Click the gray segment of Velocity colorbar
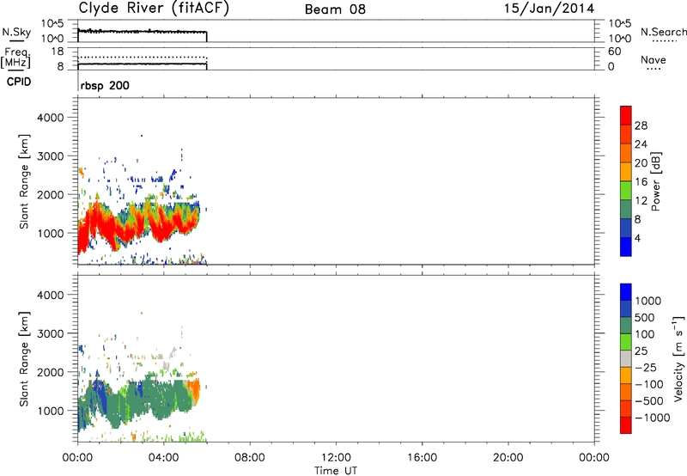 [x=626, y=358]
